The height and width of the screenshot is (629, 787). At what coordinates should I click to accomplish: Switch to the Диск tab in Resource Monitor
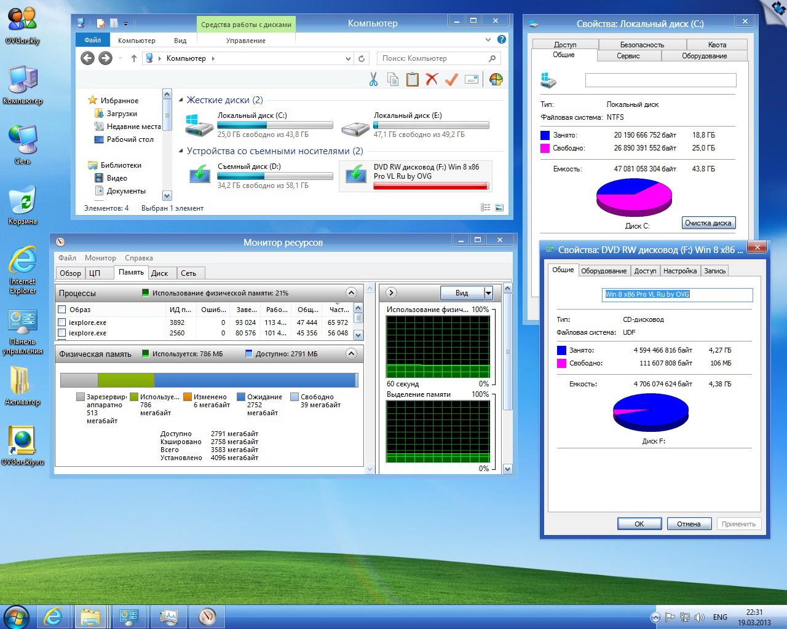tap(160, 273)
